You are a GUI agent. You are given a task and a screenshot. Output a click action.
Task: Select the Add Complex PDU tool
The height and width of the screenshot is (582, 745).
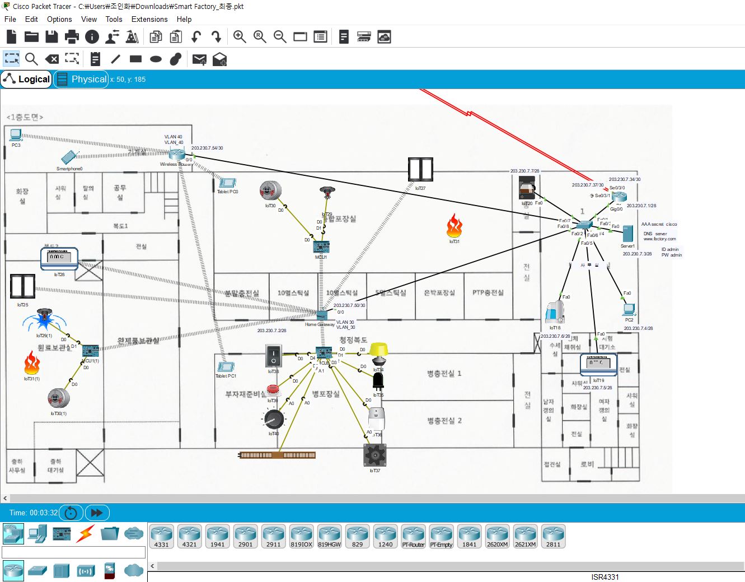point(219,58)
